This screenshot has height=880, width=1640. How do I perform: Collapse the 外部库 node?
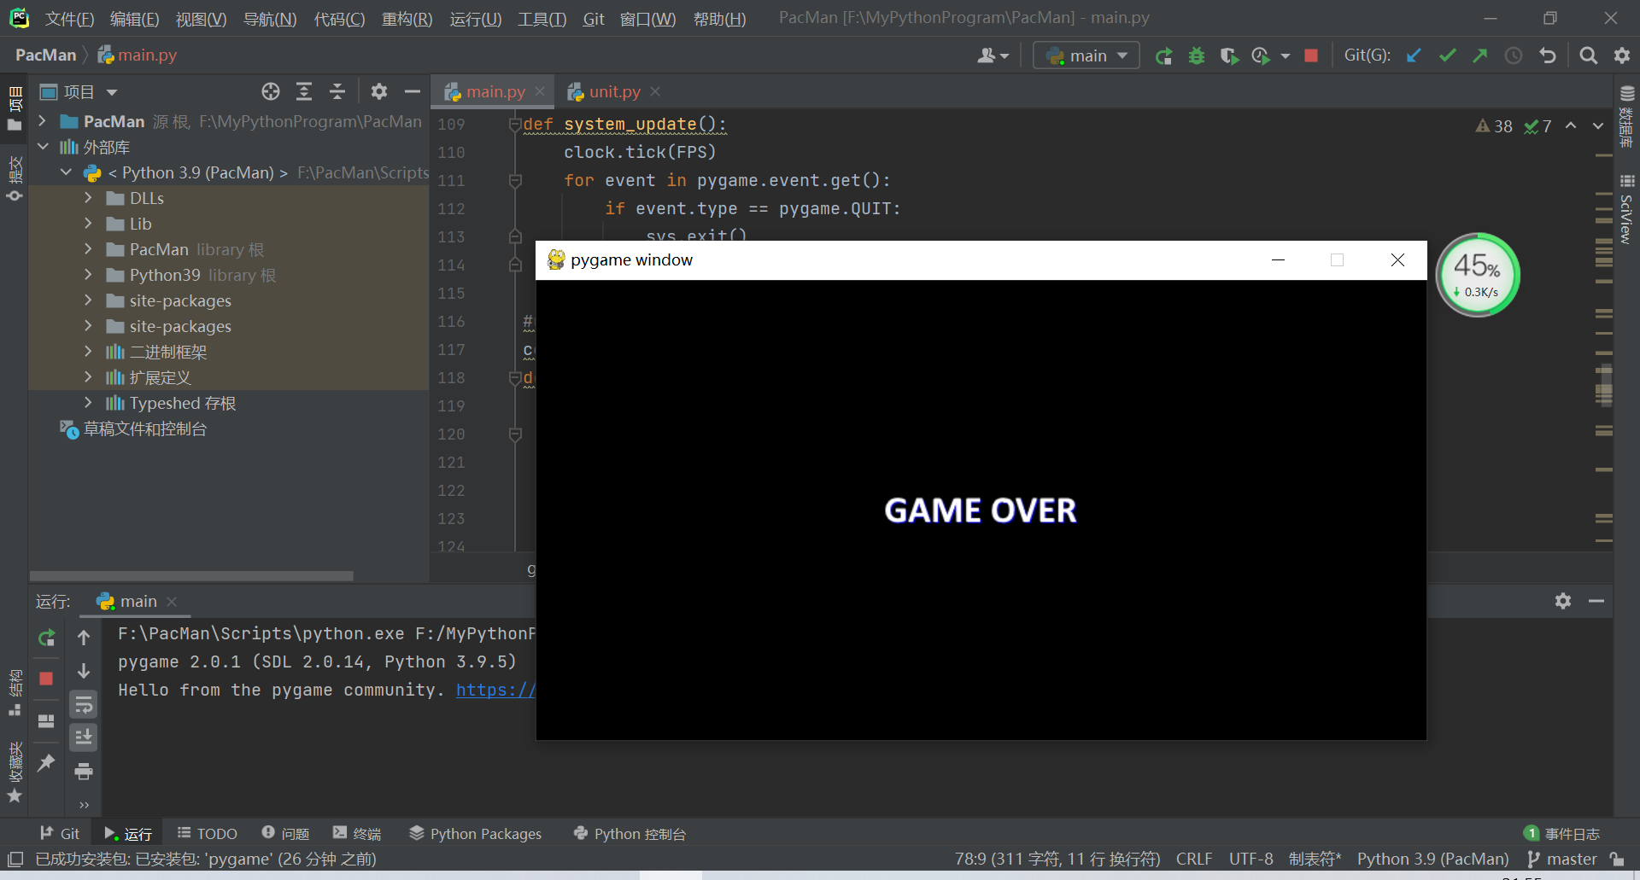point(42,147)
